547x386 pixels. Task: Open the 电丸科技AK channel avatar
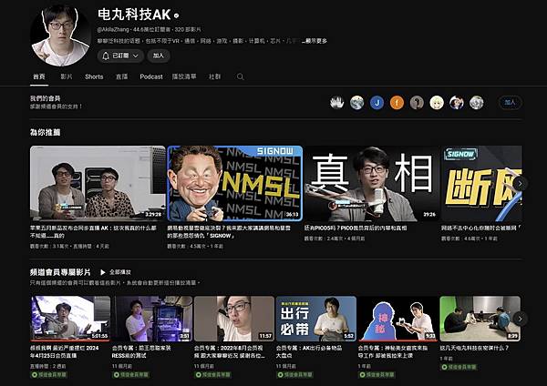61,36
